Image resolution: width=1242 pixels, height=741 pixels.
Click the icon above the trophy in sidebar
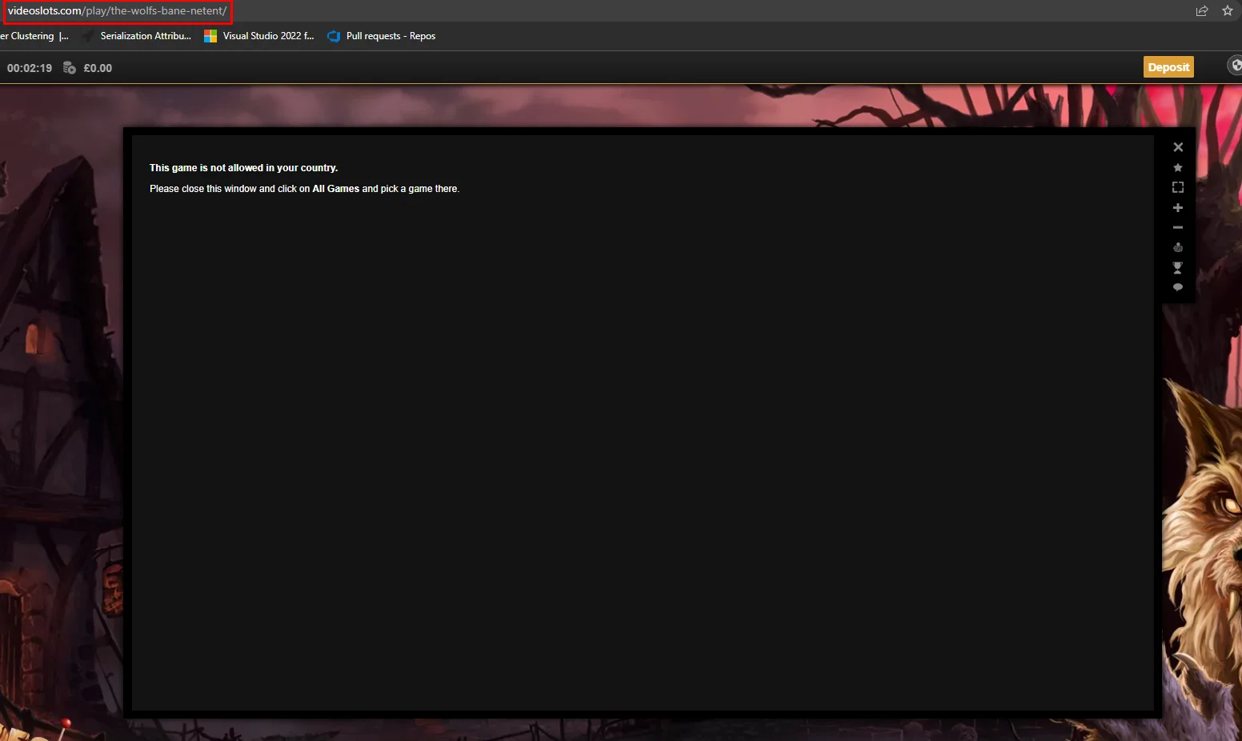(1178, 248)
